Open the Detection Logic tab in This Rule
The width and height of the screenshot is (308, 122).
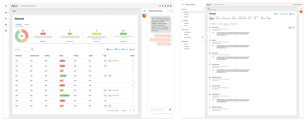coord(213,24)
